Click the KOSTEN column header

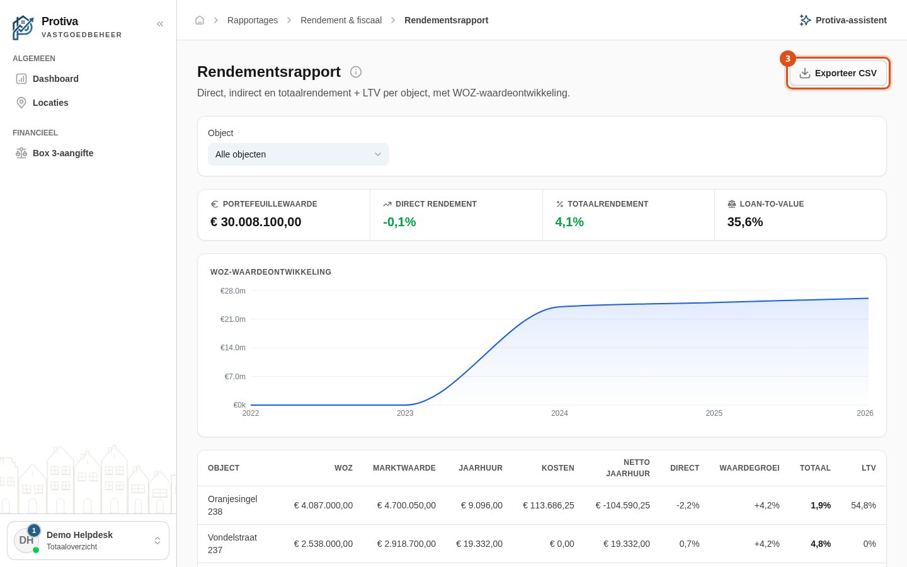tap(558, 468)
